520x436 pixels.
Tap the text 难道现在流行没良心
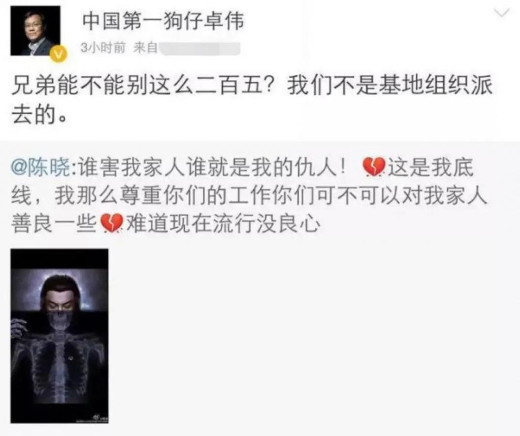pos(222,223)
